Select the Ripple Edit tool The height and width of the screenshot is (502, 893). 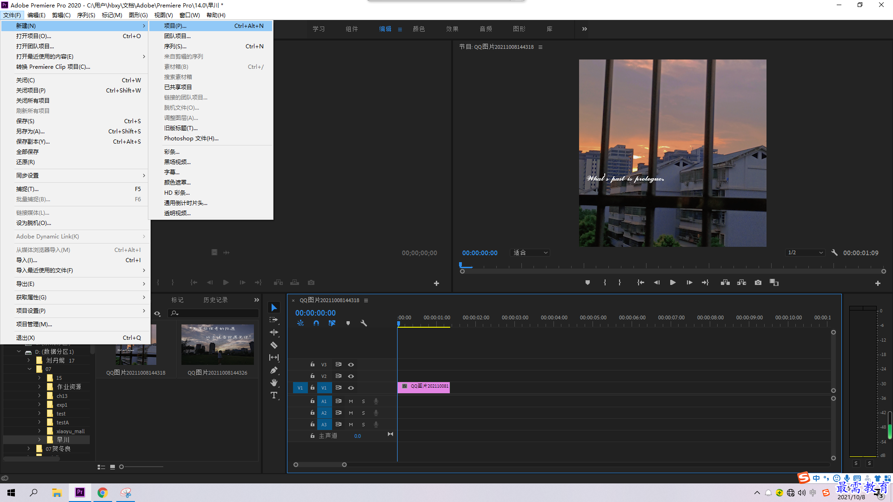click(x=274, y=332)
